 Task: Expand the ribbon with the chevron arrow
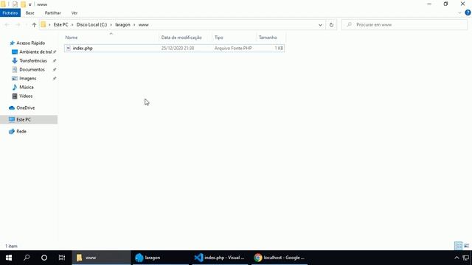(459, 13)
